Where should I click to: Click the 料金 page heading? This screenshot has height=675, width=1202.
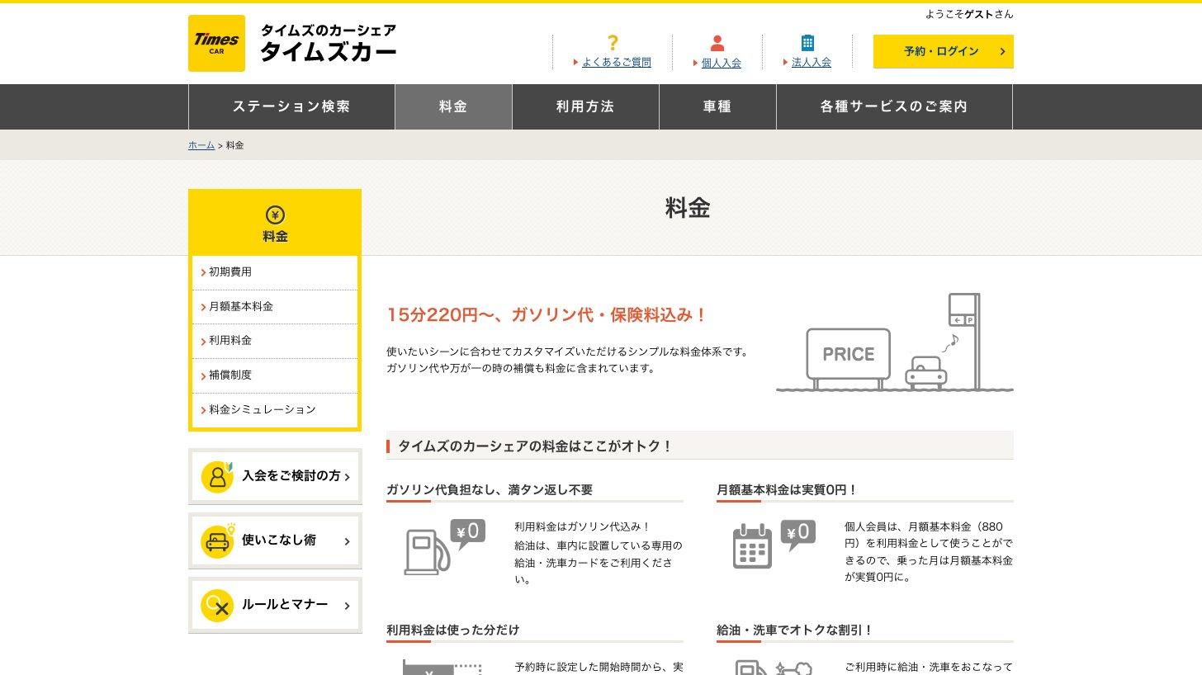(688, 208)
